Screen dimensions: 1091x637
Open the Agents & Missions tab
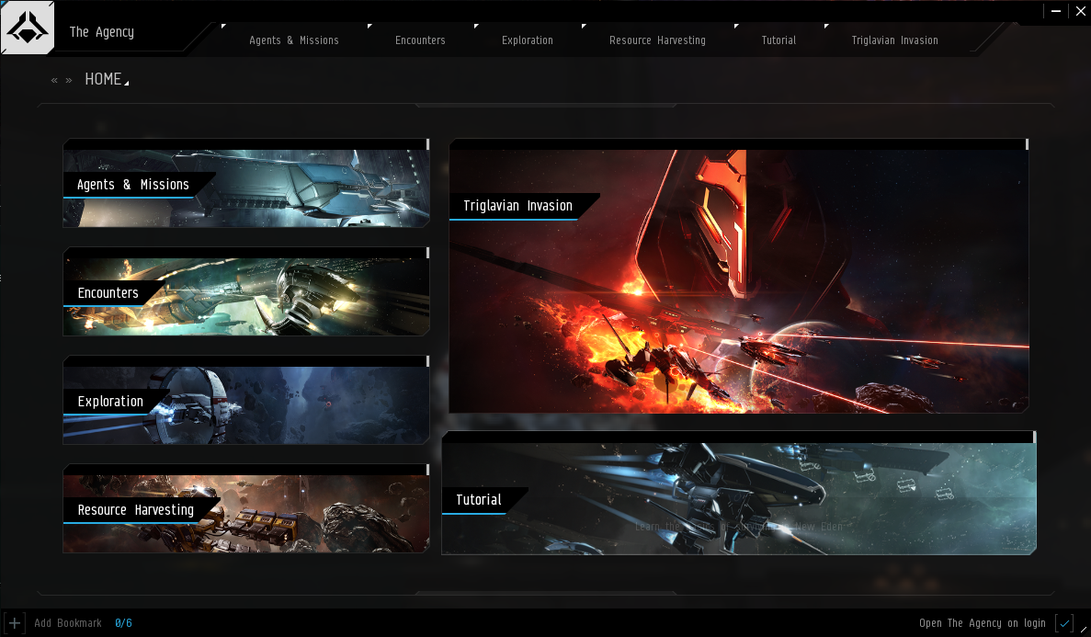coord(294,40)
